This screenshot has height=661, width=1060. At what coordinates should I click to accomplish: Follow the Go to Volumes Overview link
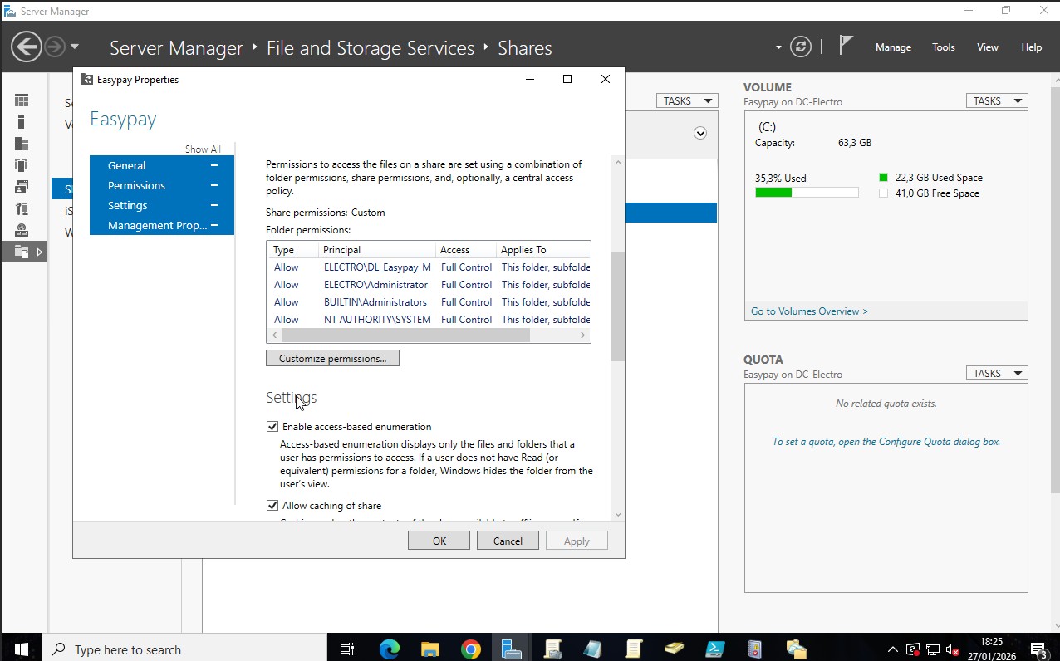(809, 311)
